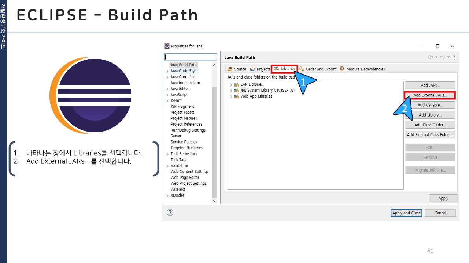Select Targeted Runtimes in the tree
The width and height of the screenshot is (469, 263).
coord(187,148)
